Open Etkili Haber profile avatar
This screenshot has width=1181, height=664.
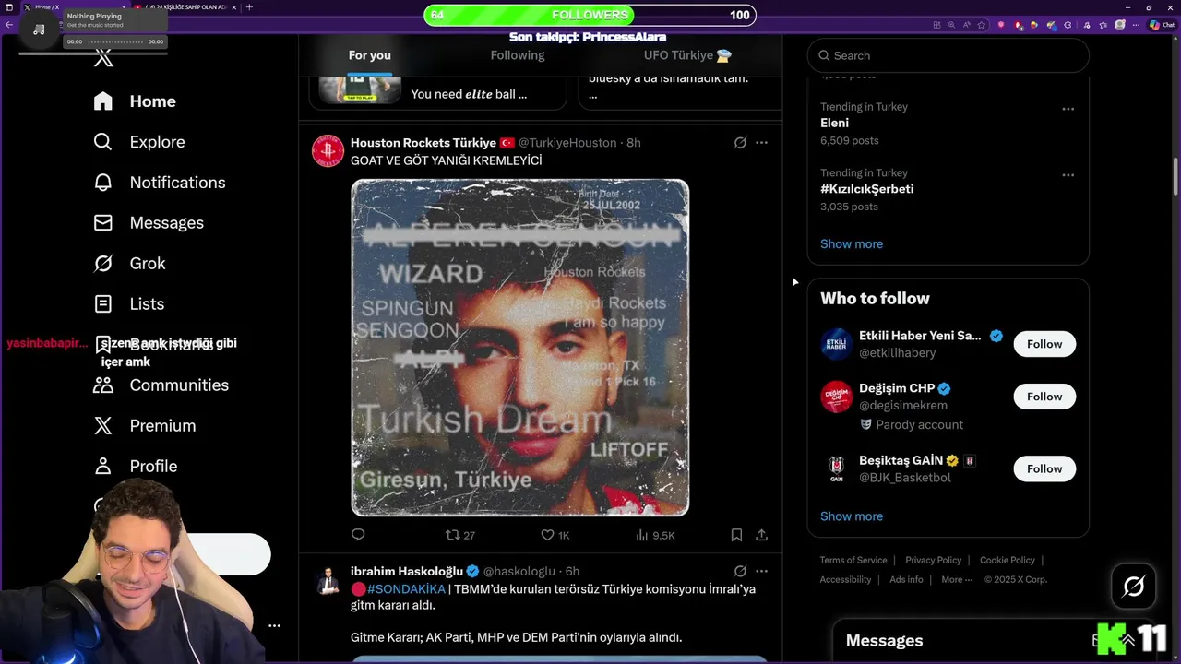[837, 344]
